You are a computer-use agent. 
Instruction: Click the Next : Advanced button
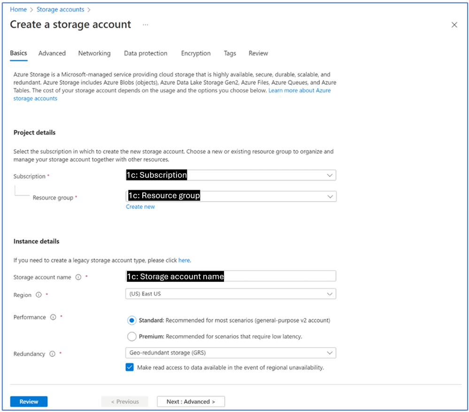click(191, 402)
